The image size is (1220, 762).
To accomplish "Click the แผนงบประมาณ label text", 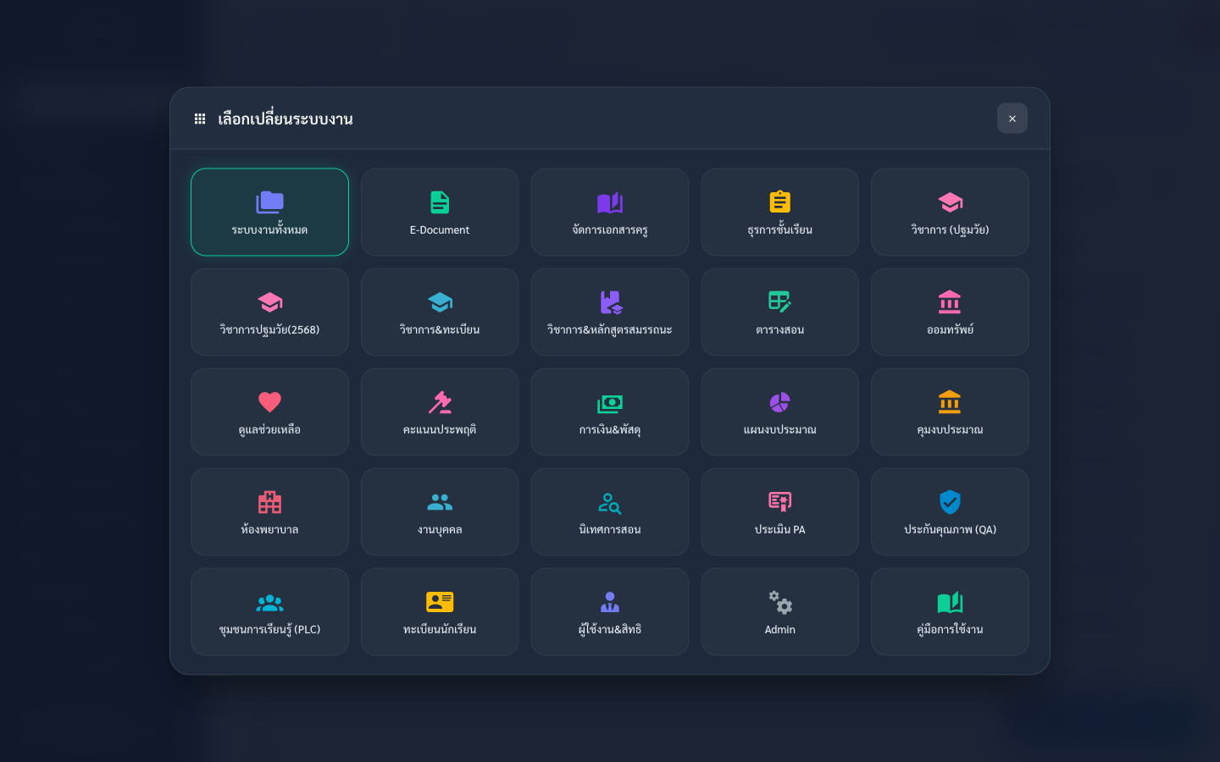I will pyautogui.click(x=779, y=430).
